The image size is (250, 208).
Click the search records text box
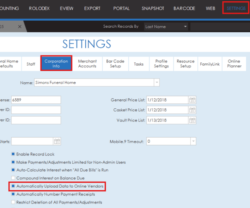[x=219, y=26]
